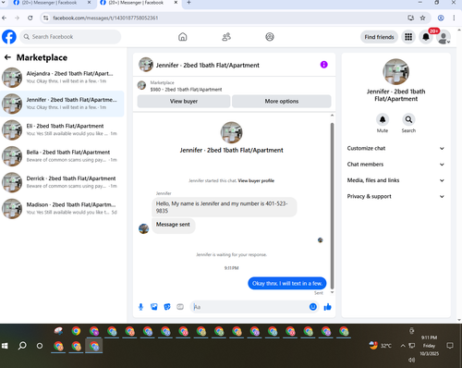This screenshot has width=462, height=368.
Task: Open the purple conversation information icon
Action: click(324, 65)
